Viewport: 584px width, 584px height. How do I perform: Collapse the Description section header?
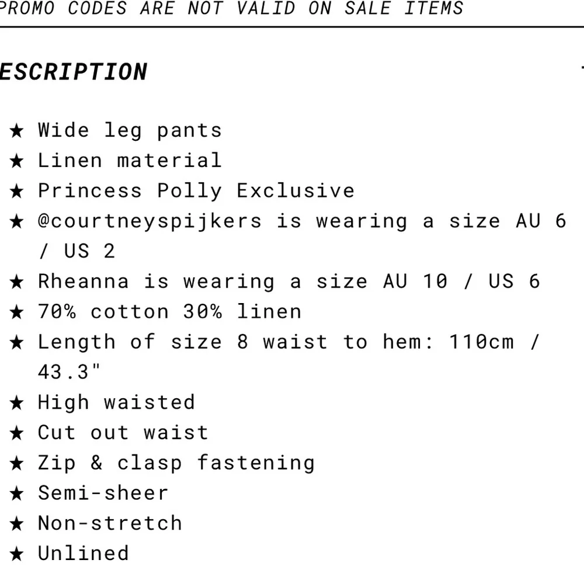73,72
